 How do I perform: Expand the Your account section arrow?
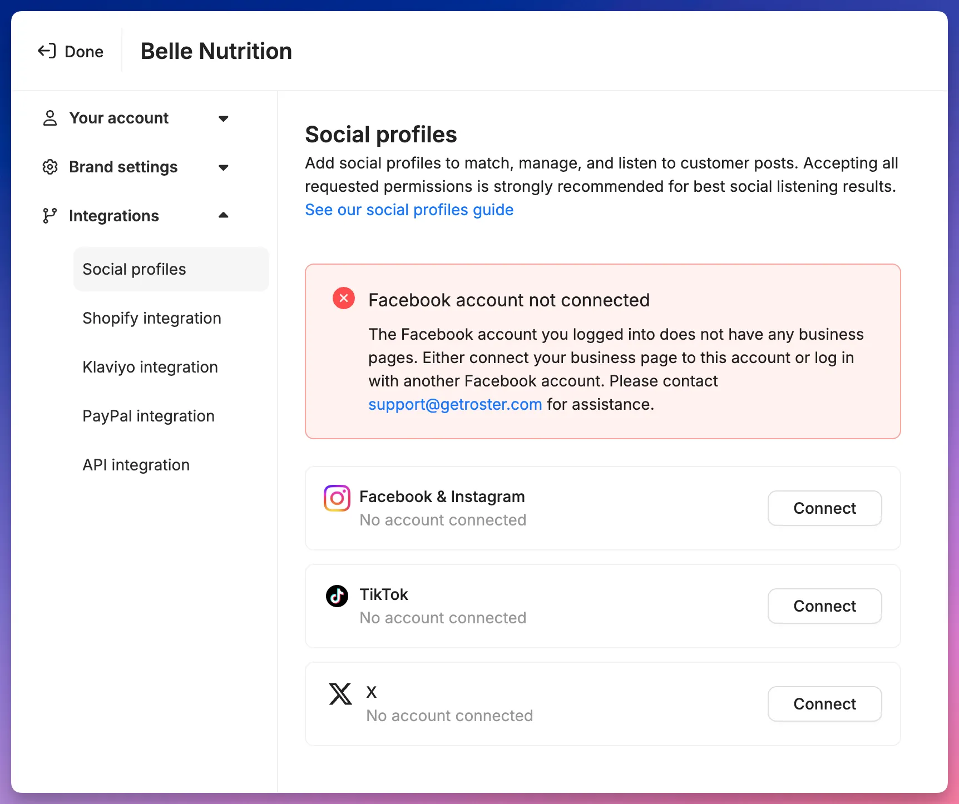pos(224,118)
